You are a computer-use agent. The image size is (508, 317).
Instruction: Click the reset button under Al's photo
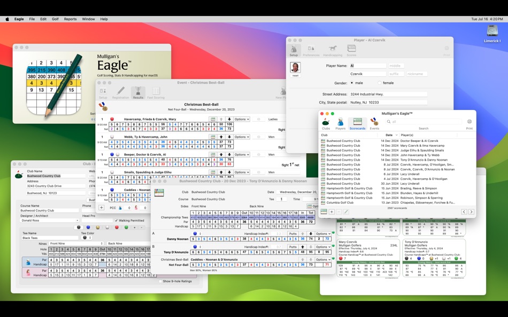tap(295, 75)
